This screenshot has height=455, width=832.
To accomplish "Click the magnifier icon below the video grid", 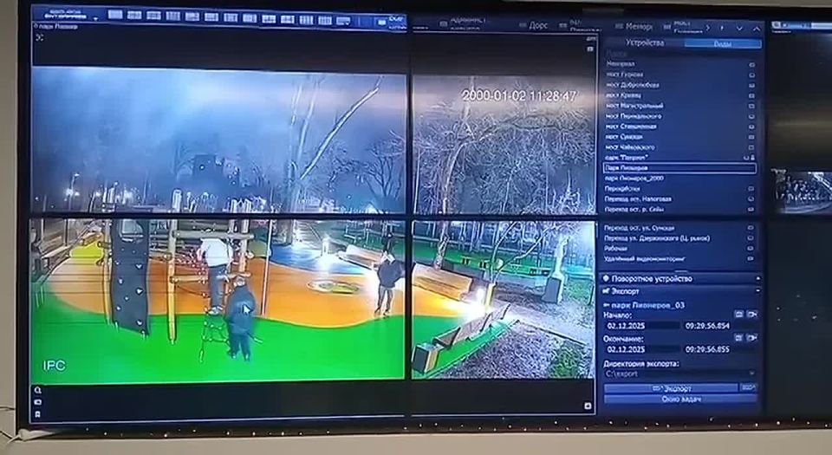I will tap(38, 391).
